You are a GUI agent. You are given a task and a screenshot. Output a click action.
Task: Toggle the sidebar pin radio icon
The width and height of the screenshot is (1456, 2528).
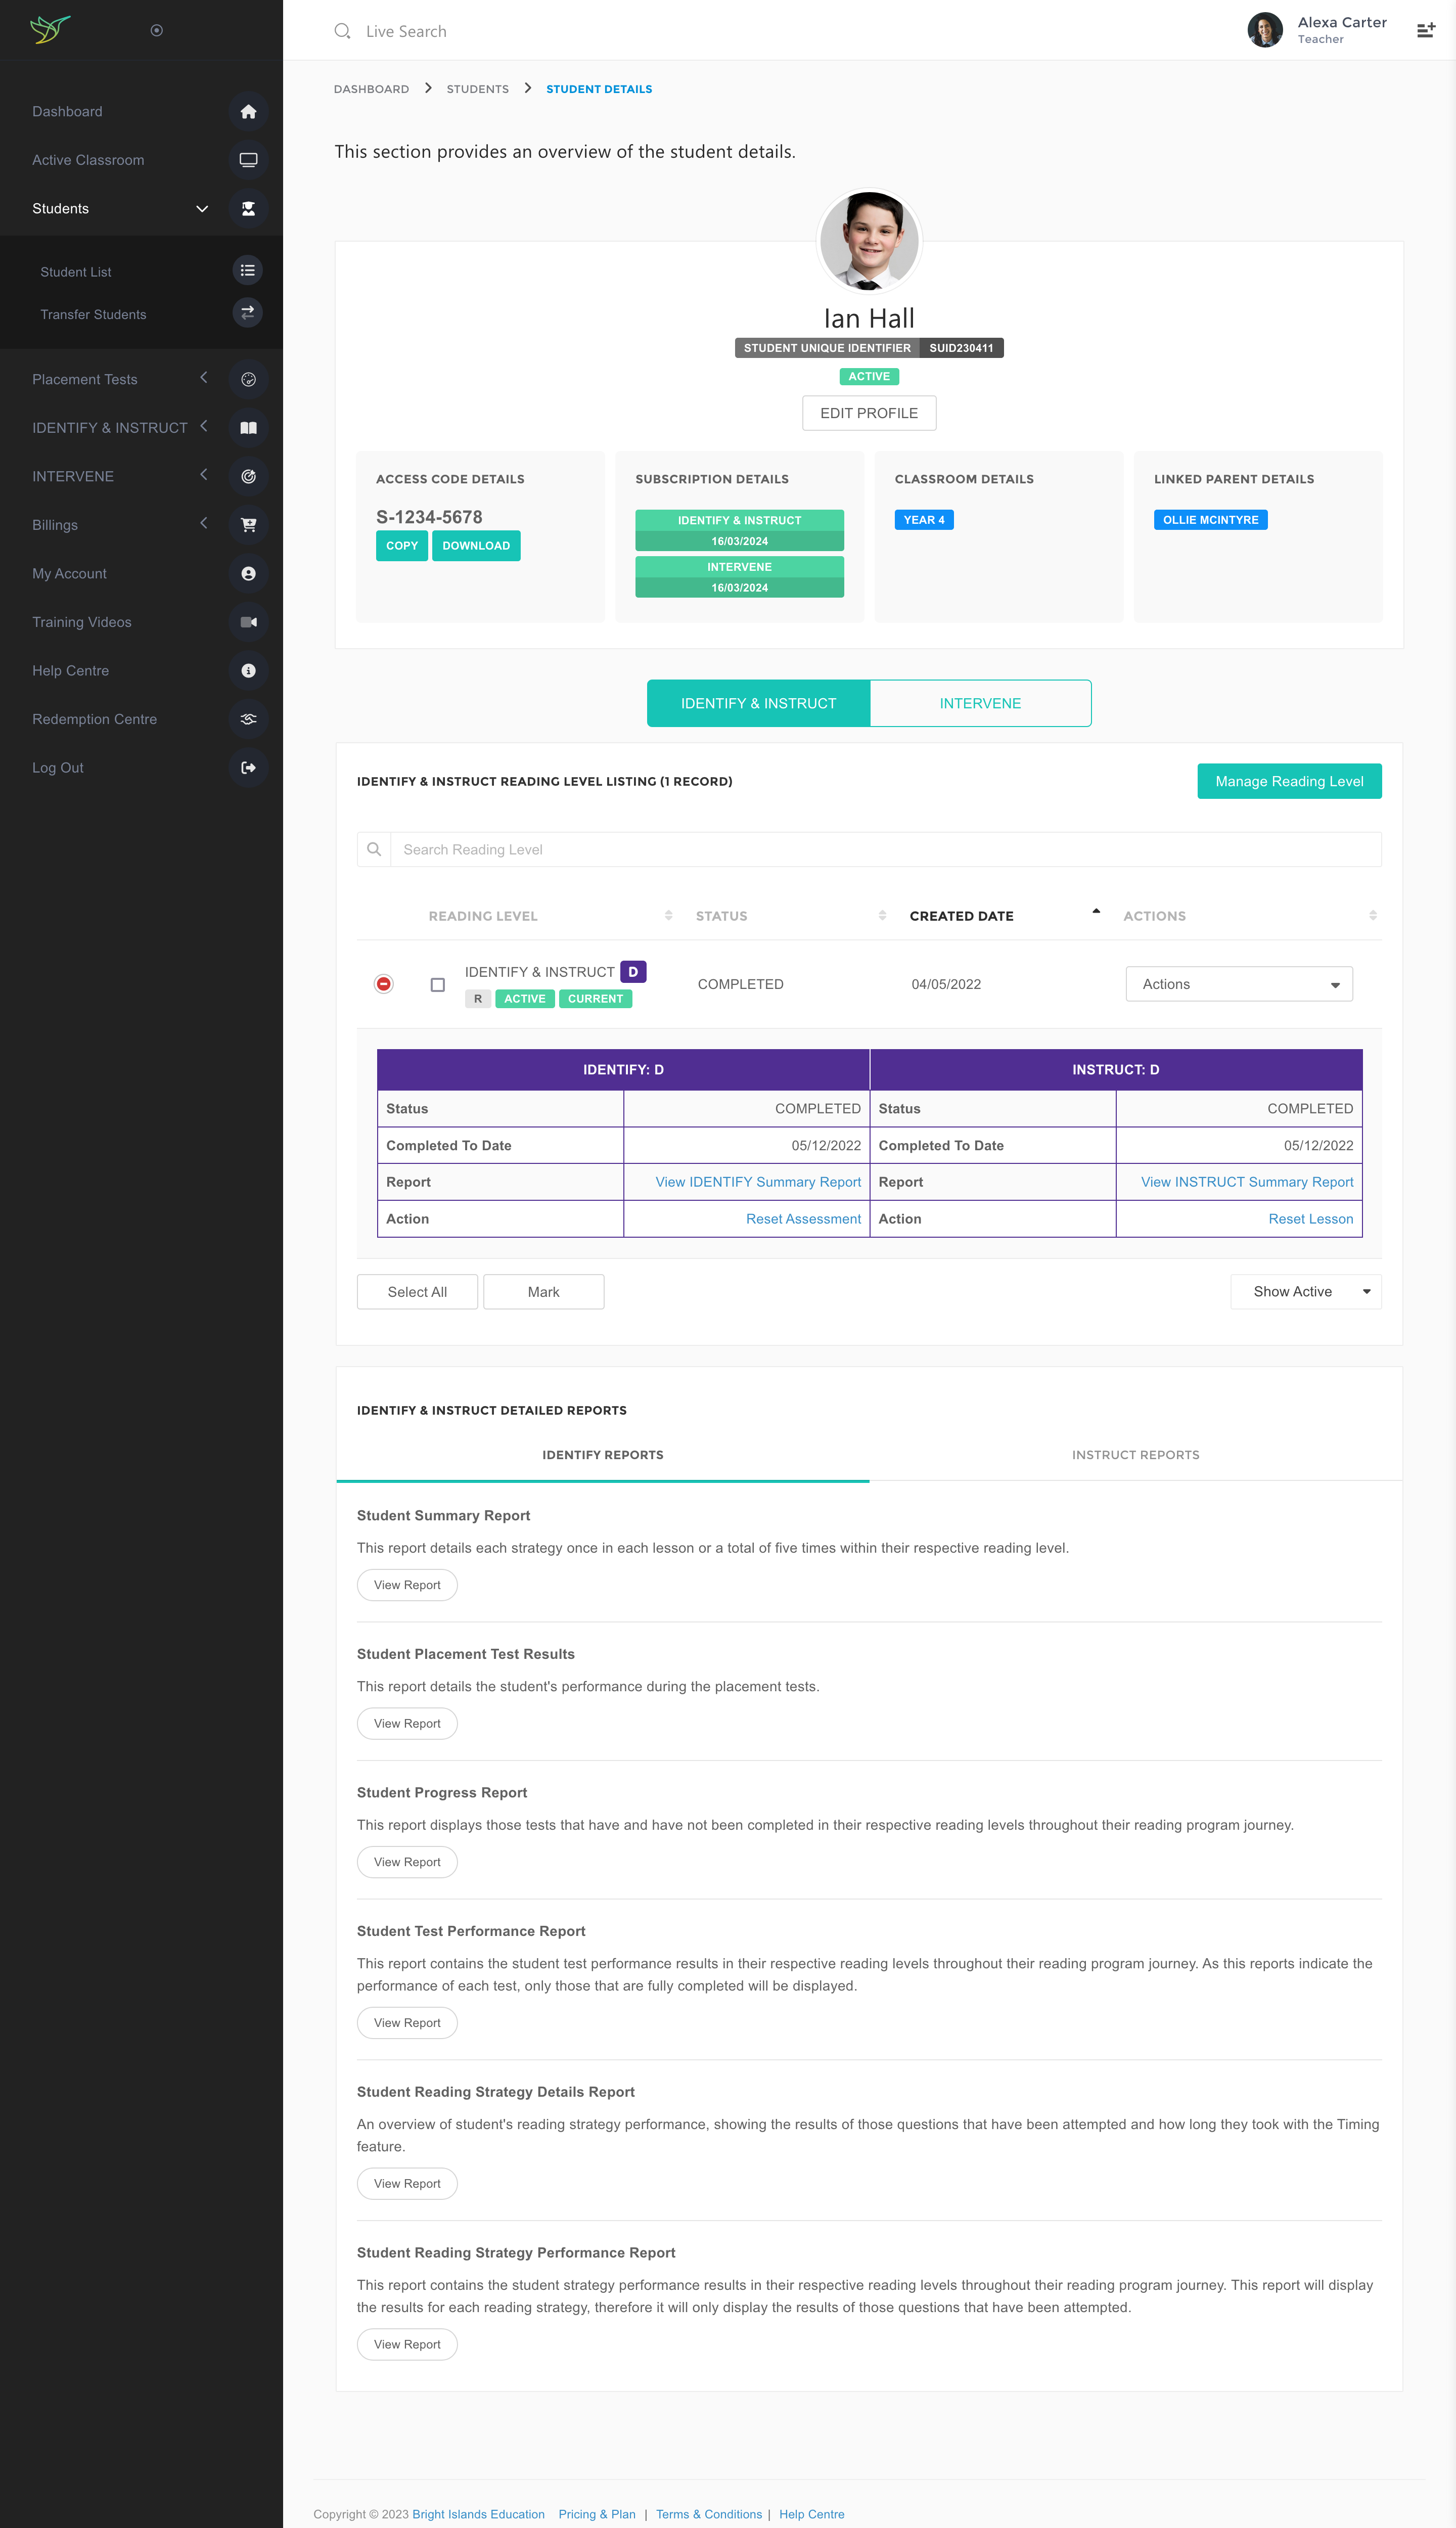coord(156,31)
